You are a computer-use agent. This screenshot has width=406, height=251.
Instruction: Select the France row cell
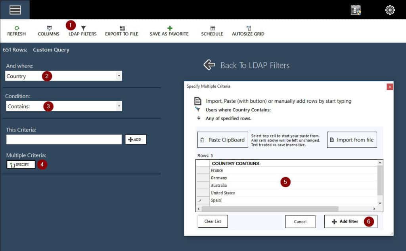pyautogui.click(x=293, y=170)
